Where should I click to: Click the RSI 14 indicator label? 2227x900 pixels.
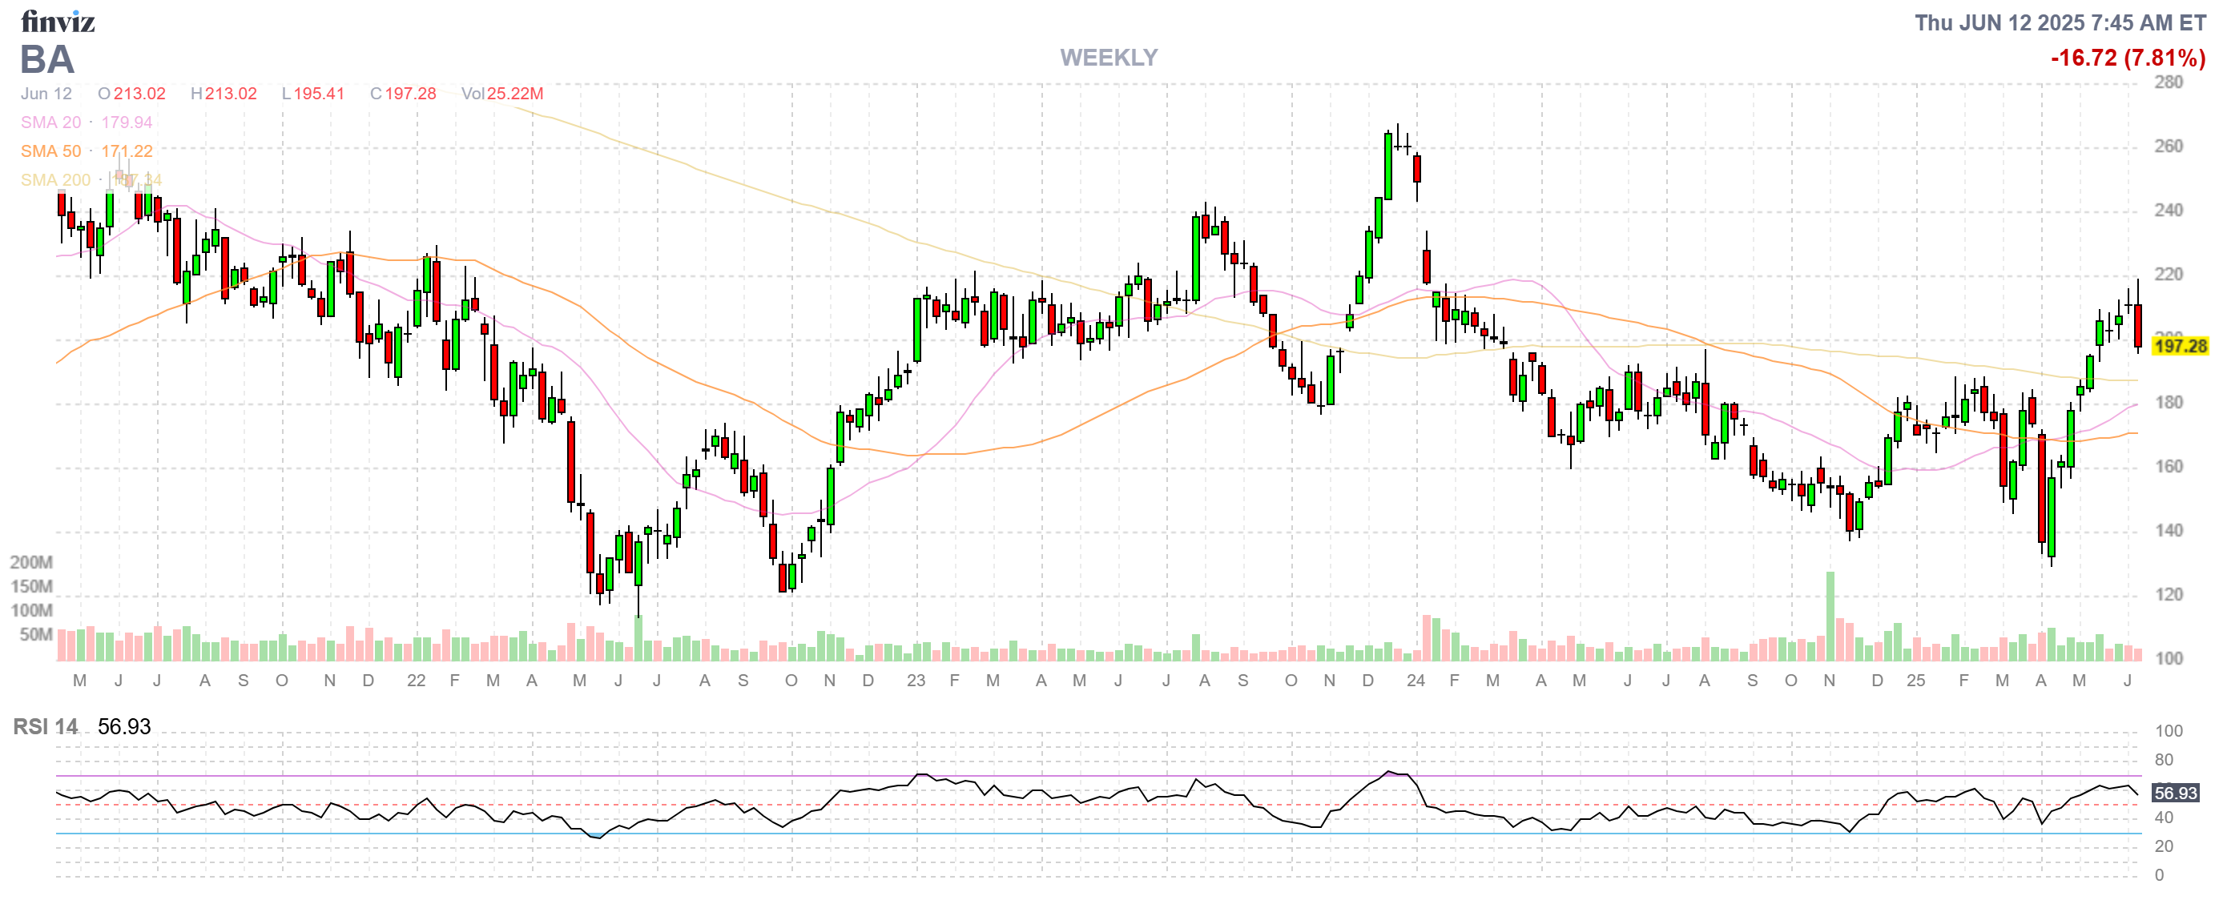45,726
